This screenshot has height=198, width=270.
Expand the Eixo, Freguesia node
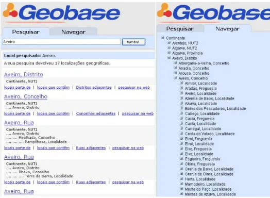(x=181, y=148)
